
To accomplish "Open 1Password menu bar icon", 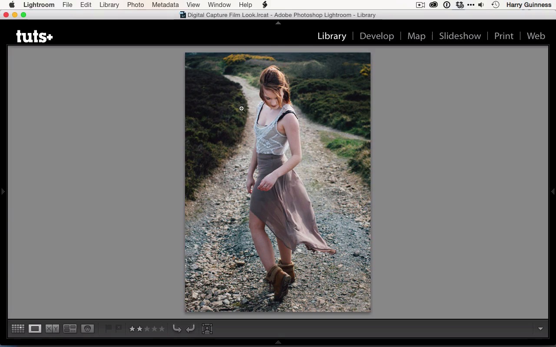I will [447, 5].
